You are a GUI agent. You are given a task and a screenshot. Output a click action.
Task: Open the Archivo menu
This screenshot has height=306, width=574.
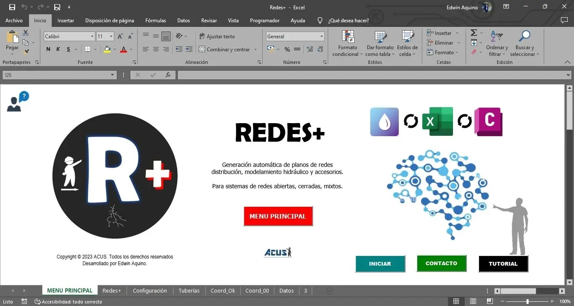(x=14, y=20)
